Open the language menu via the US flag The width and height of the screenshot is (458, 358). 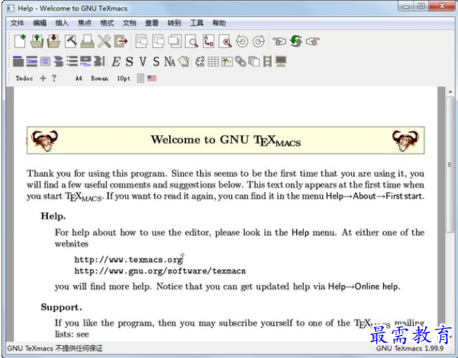pos(152,79)
